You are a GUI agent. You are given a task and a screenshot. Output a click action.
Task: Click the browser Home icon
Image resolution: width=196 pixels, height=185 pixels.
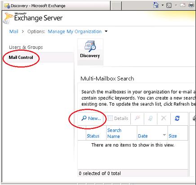tap(156, 5)
